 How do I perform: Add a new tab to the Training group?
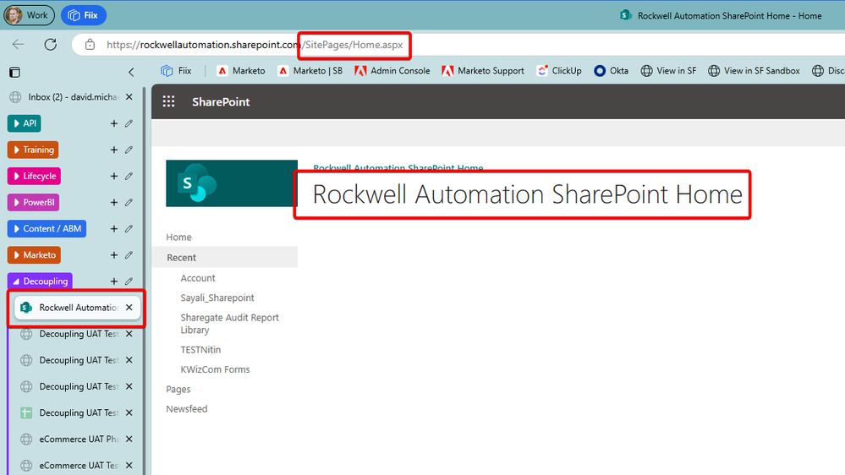(113, 150)
